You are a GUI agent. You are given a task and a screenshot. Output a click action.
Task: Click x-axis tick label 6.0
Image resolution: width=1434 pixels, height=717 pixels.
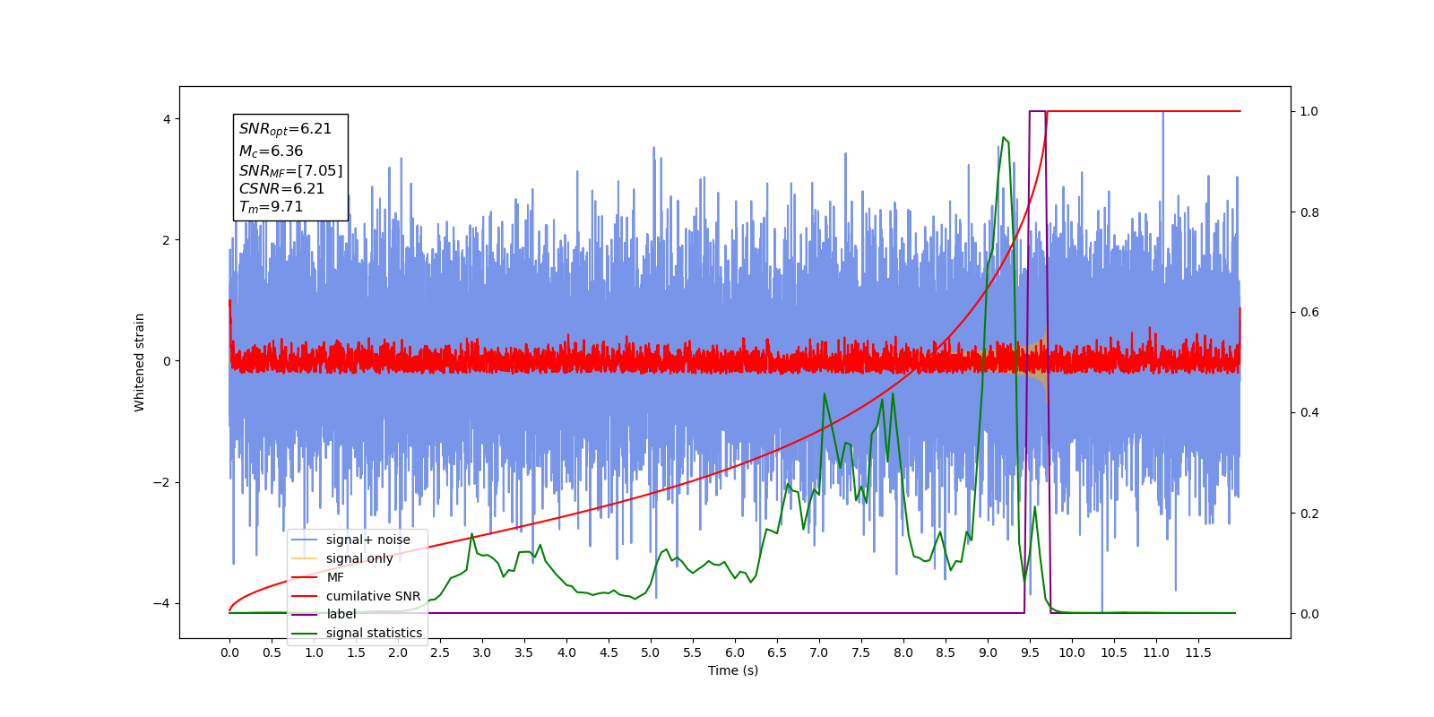pyautogui.click(x=735, y=652)
